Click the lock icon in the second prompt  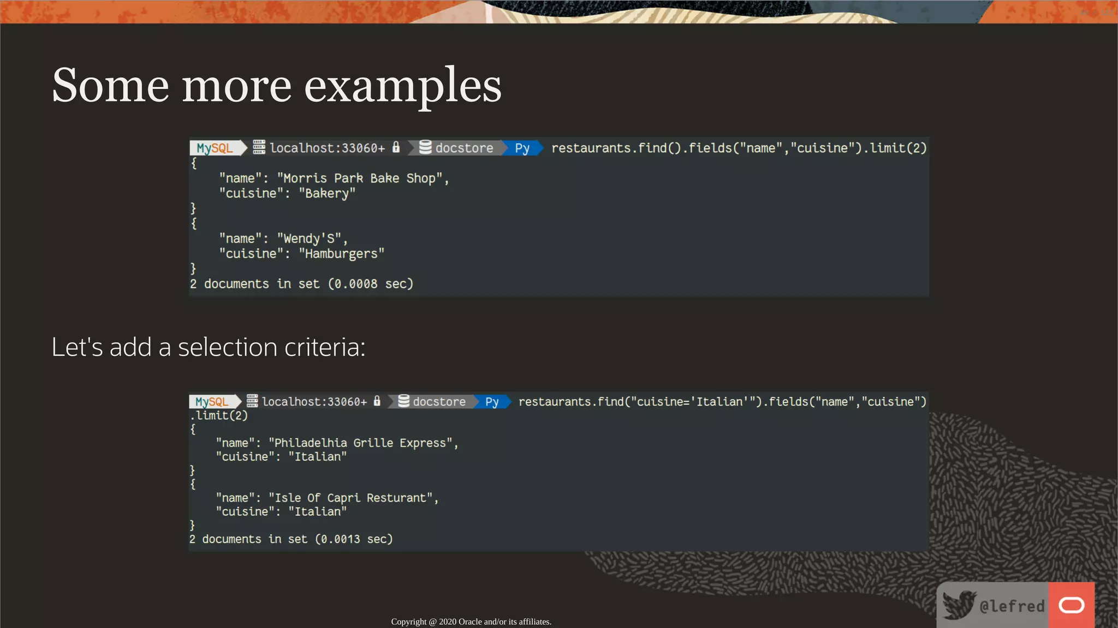377,401
